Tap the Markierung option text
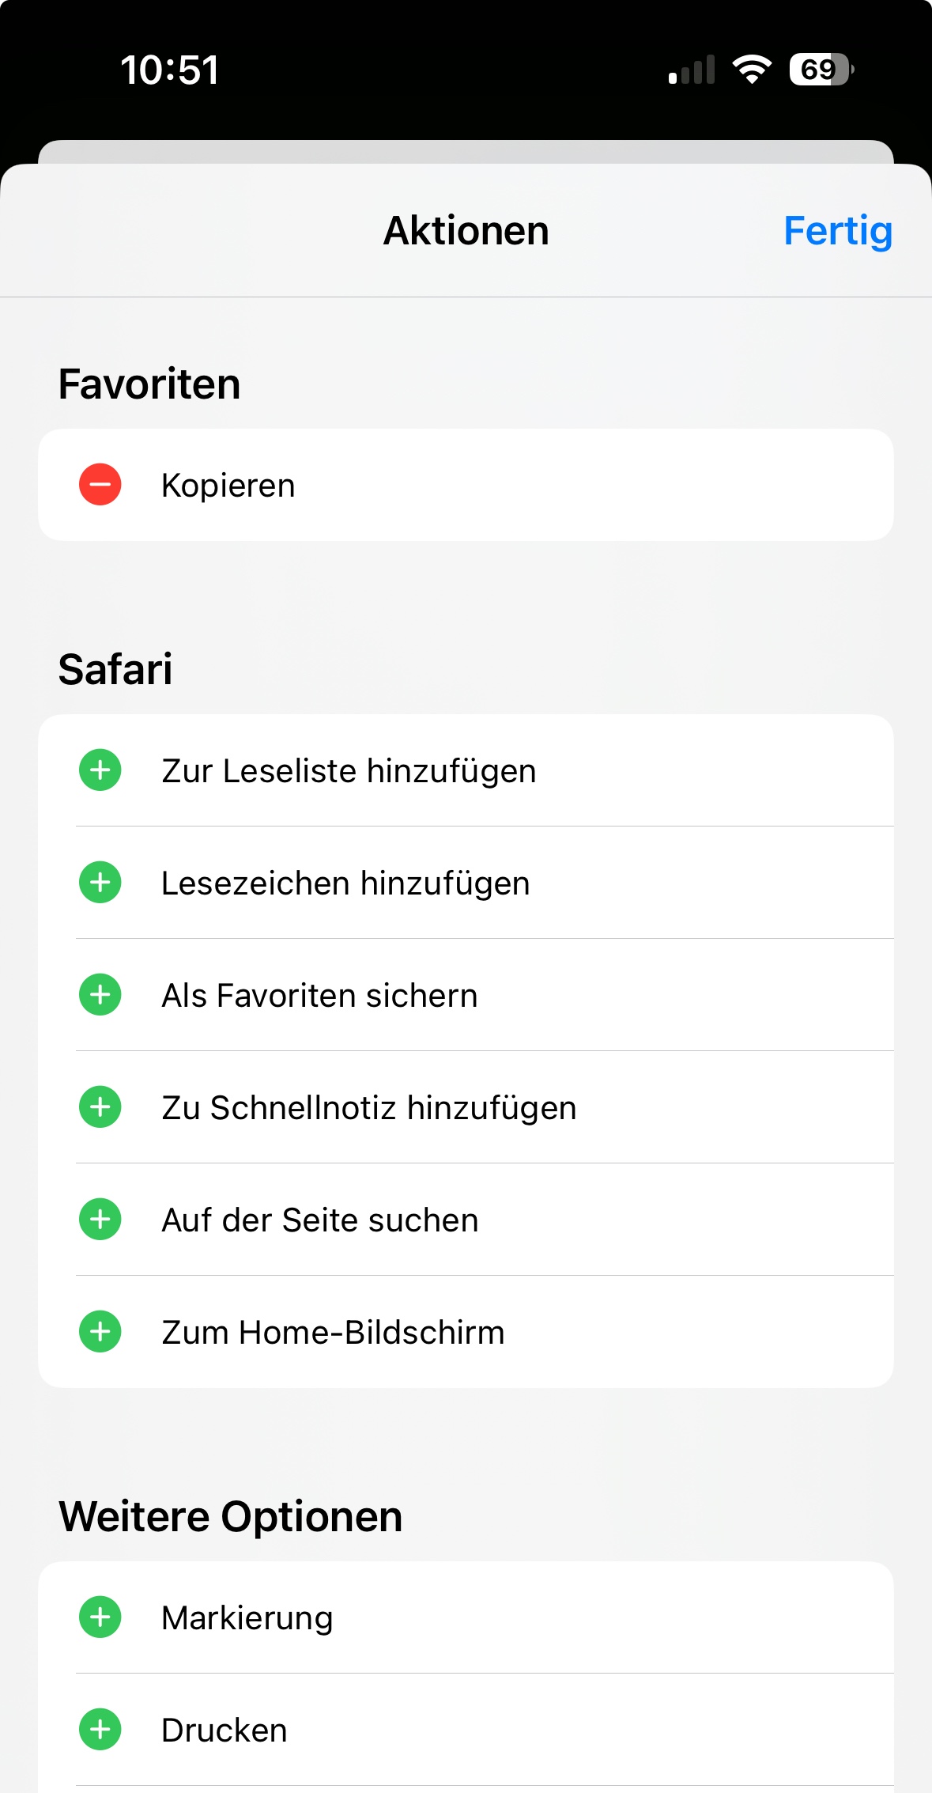 (247, 1618)
